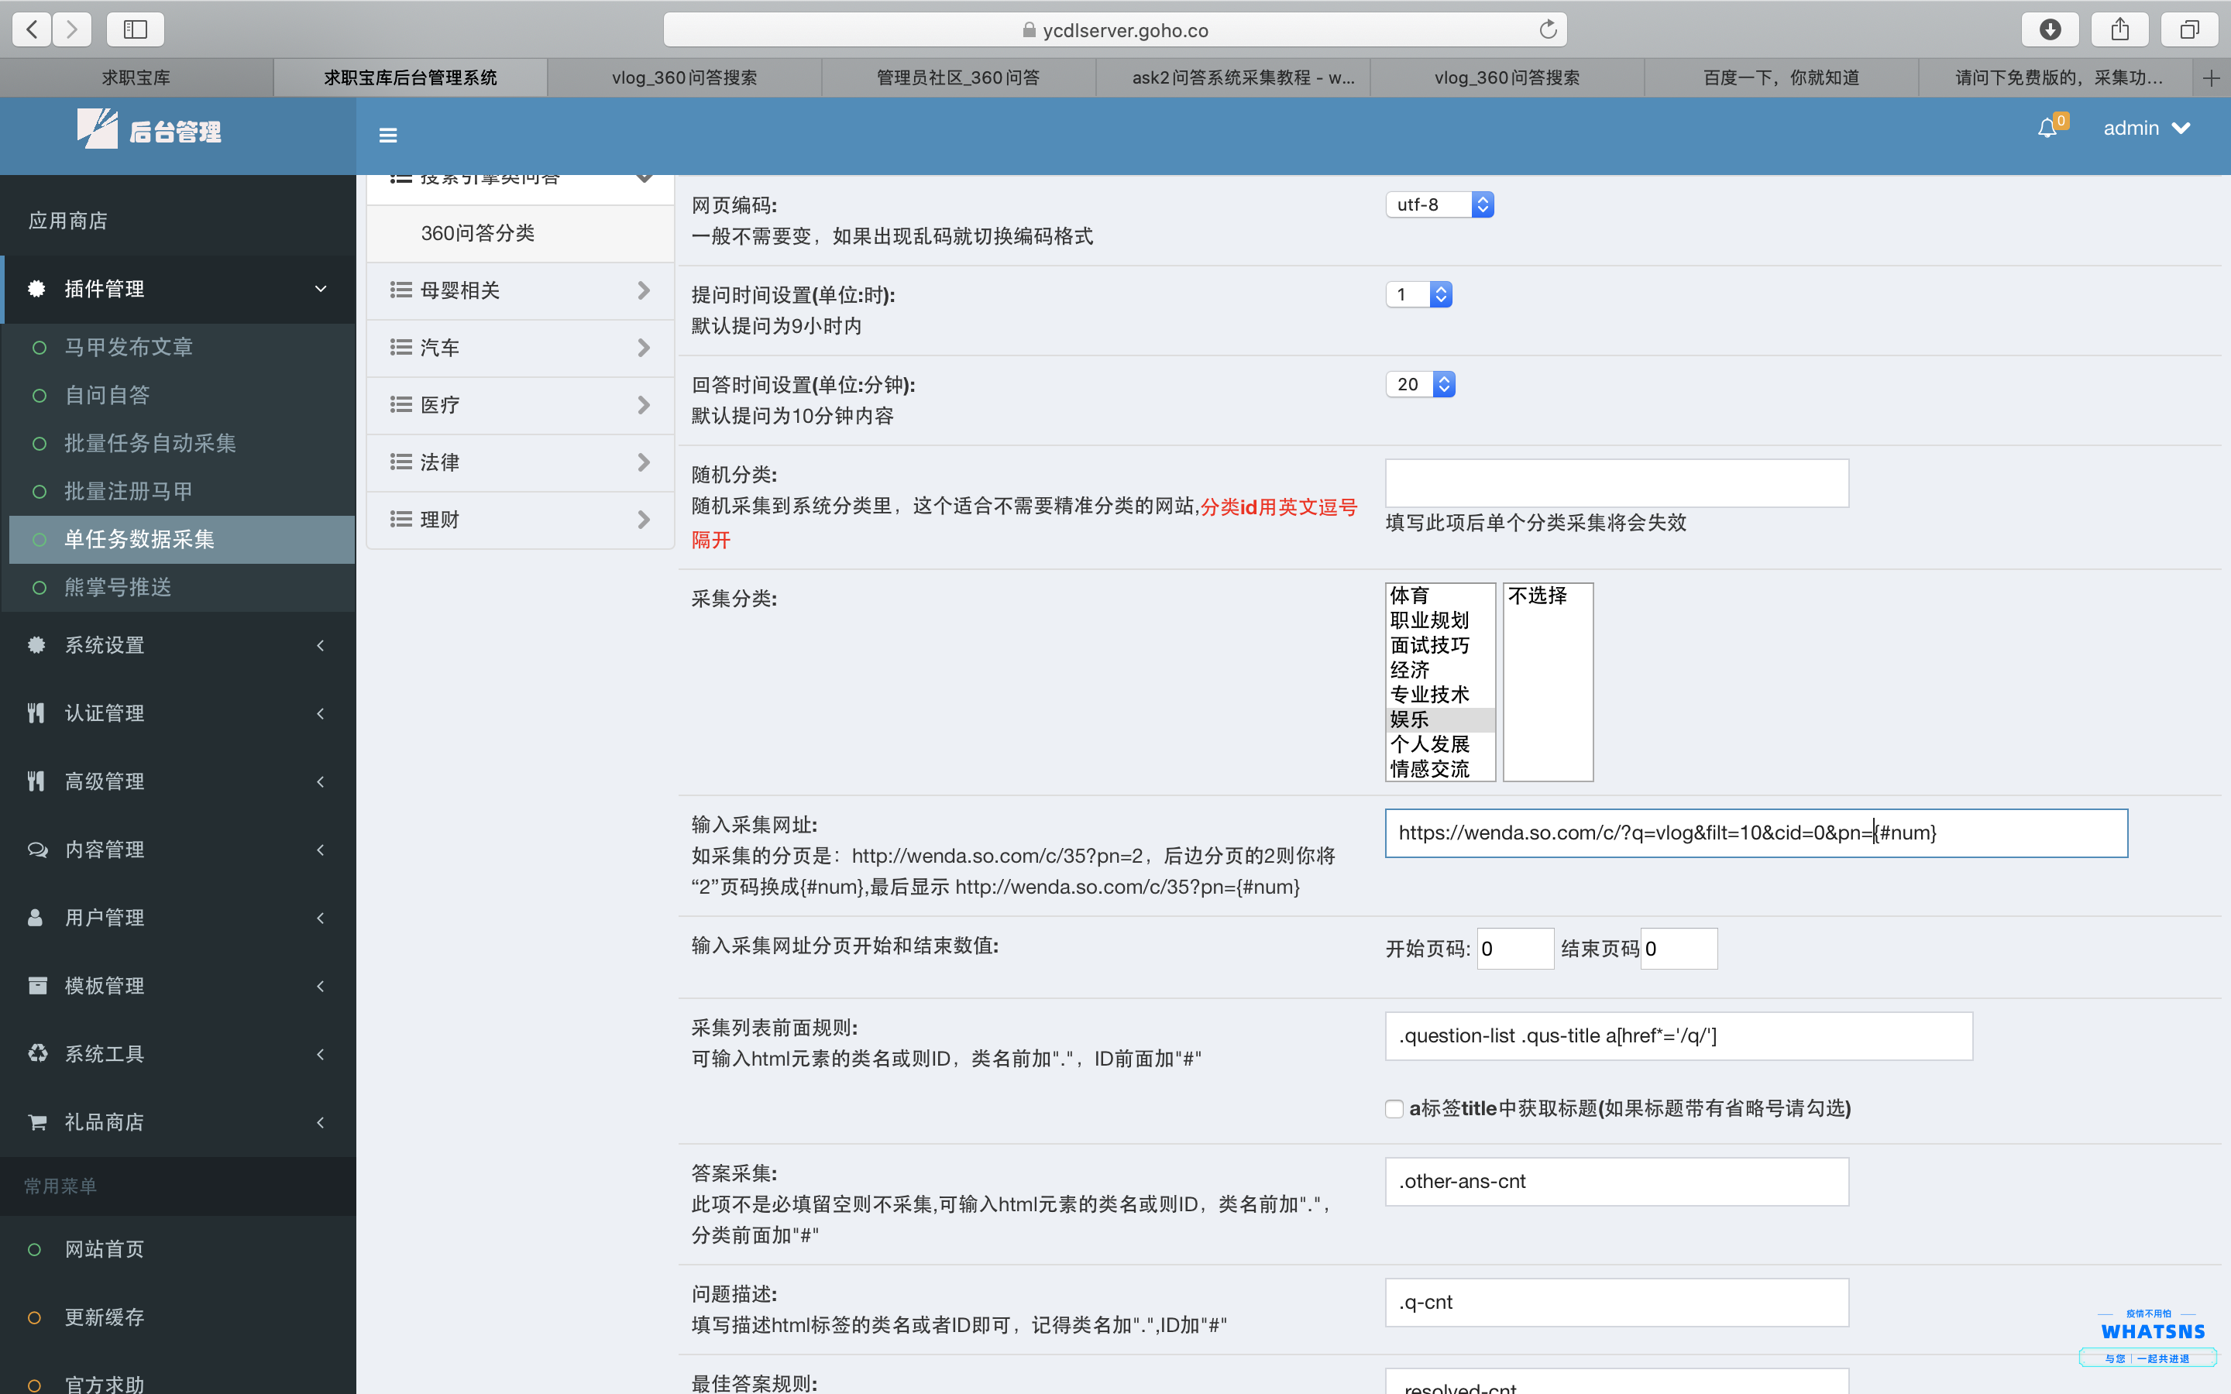Viewport: 2231px width, 1394px height.
Task: Click the input field for 输入采集网址
Action: tap(1755, 832)
